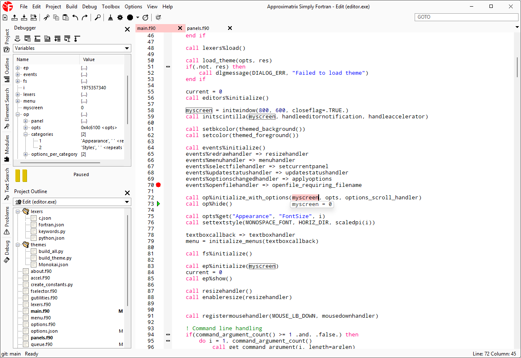Screen dimensions: 521x358
Task: Open the Outline side tab
Action: tap(7, 70)
